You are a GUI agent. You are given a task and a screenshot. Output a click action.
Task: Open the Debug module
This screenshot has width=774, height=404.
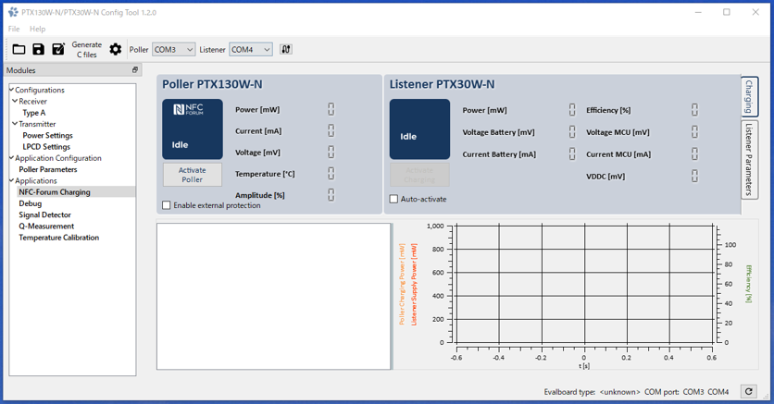click(31, 203)
